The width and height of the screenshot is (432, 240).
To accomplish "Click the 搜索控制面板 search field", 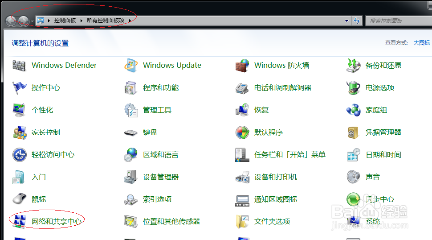I will coord(399,21).
